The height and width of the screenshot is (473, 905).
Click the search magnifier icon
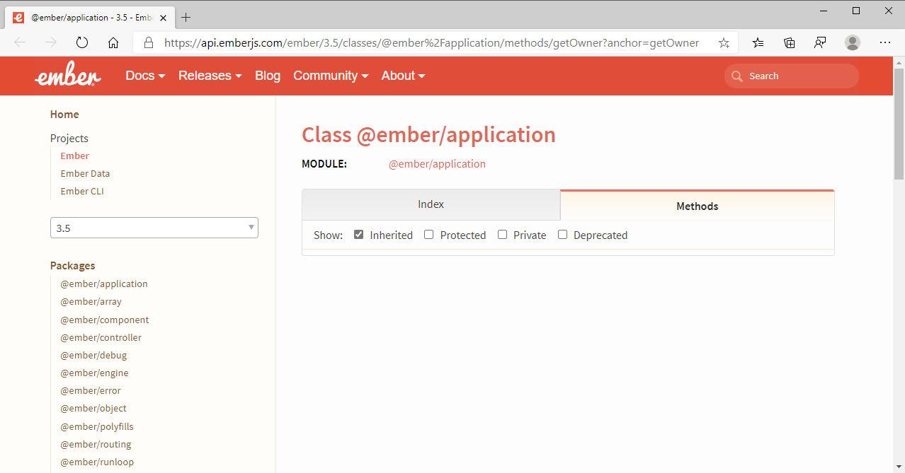coord(736,76)
